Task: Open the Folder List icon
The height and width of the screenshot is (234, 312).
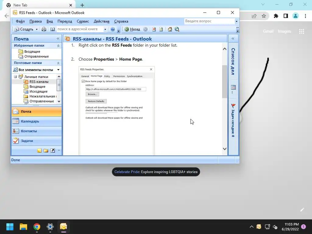Action: coord(46,151)
